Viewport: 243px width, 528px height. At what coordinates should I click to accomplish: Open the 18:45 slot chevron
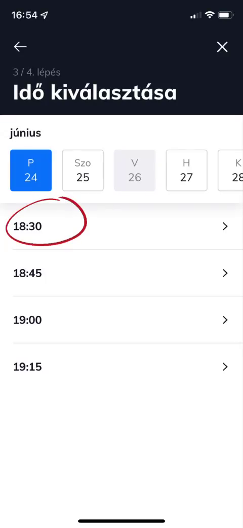pos(225,273)
